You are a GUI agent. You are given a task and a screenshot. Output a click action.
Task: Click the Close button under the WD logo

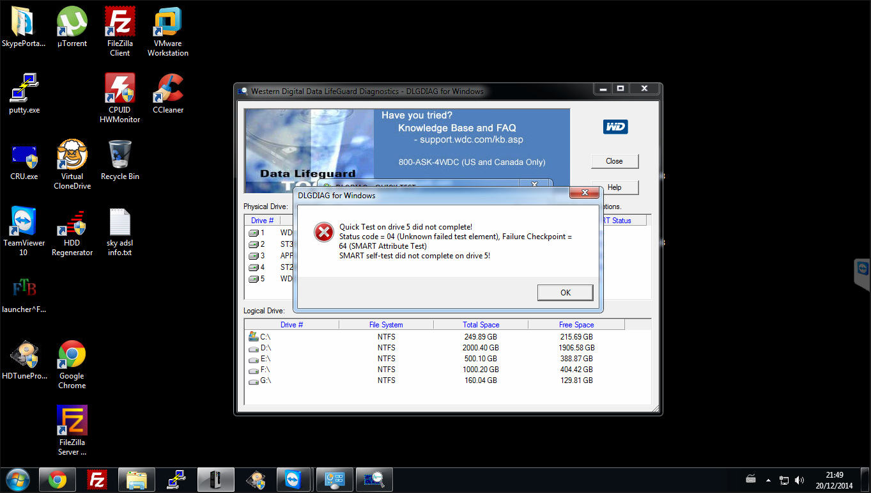[x=614, y=161]
